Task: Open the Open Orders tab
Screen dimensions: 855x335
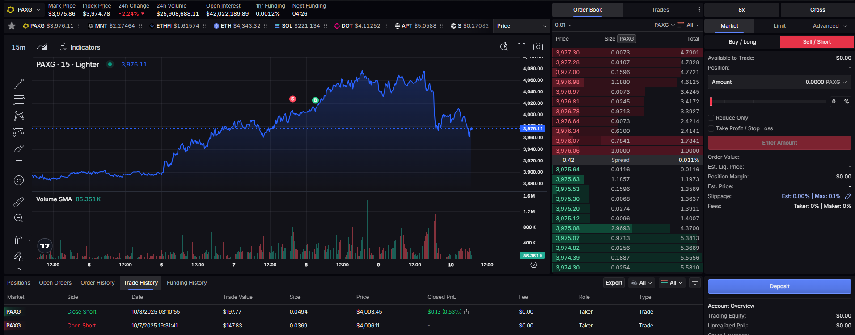Action: pyautogui.click(x=55, y=283)
